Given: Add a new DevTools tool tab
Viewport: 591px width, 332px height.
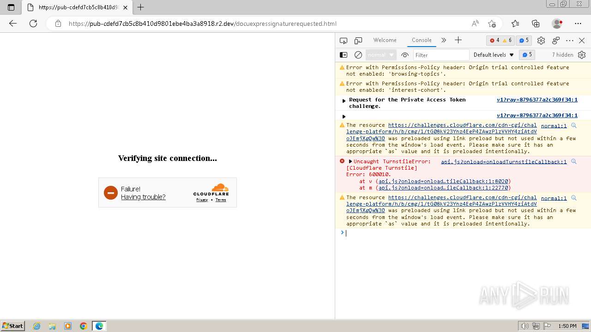Looking at the screenshot, I should tap(458, 40).
